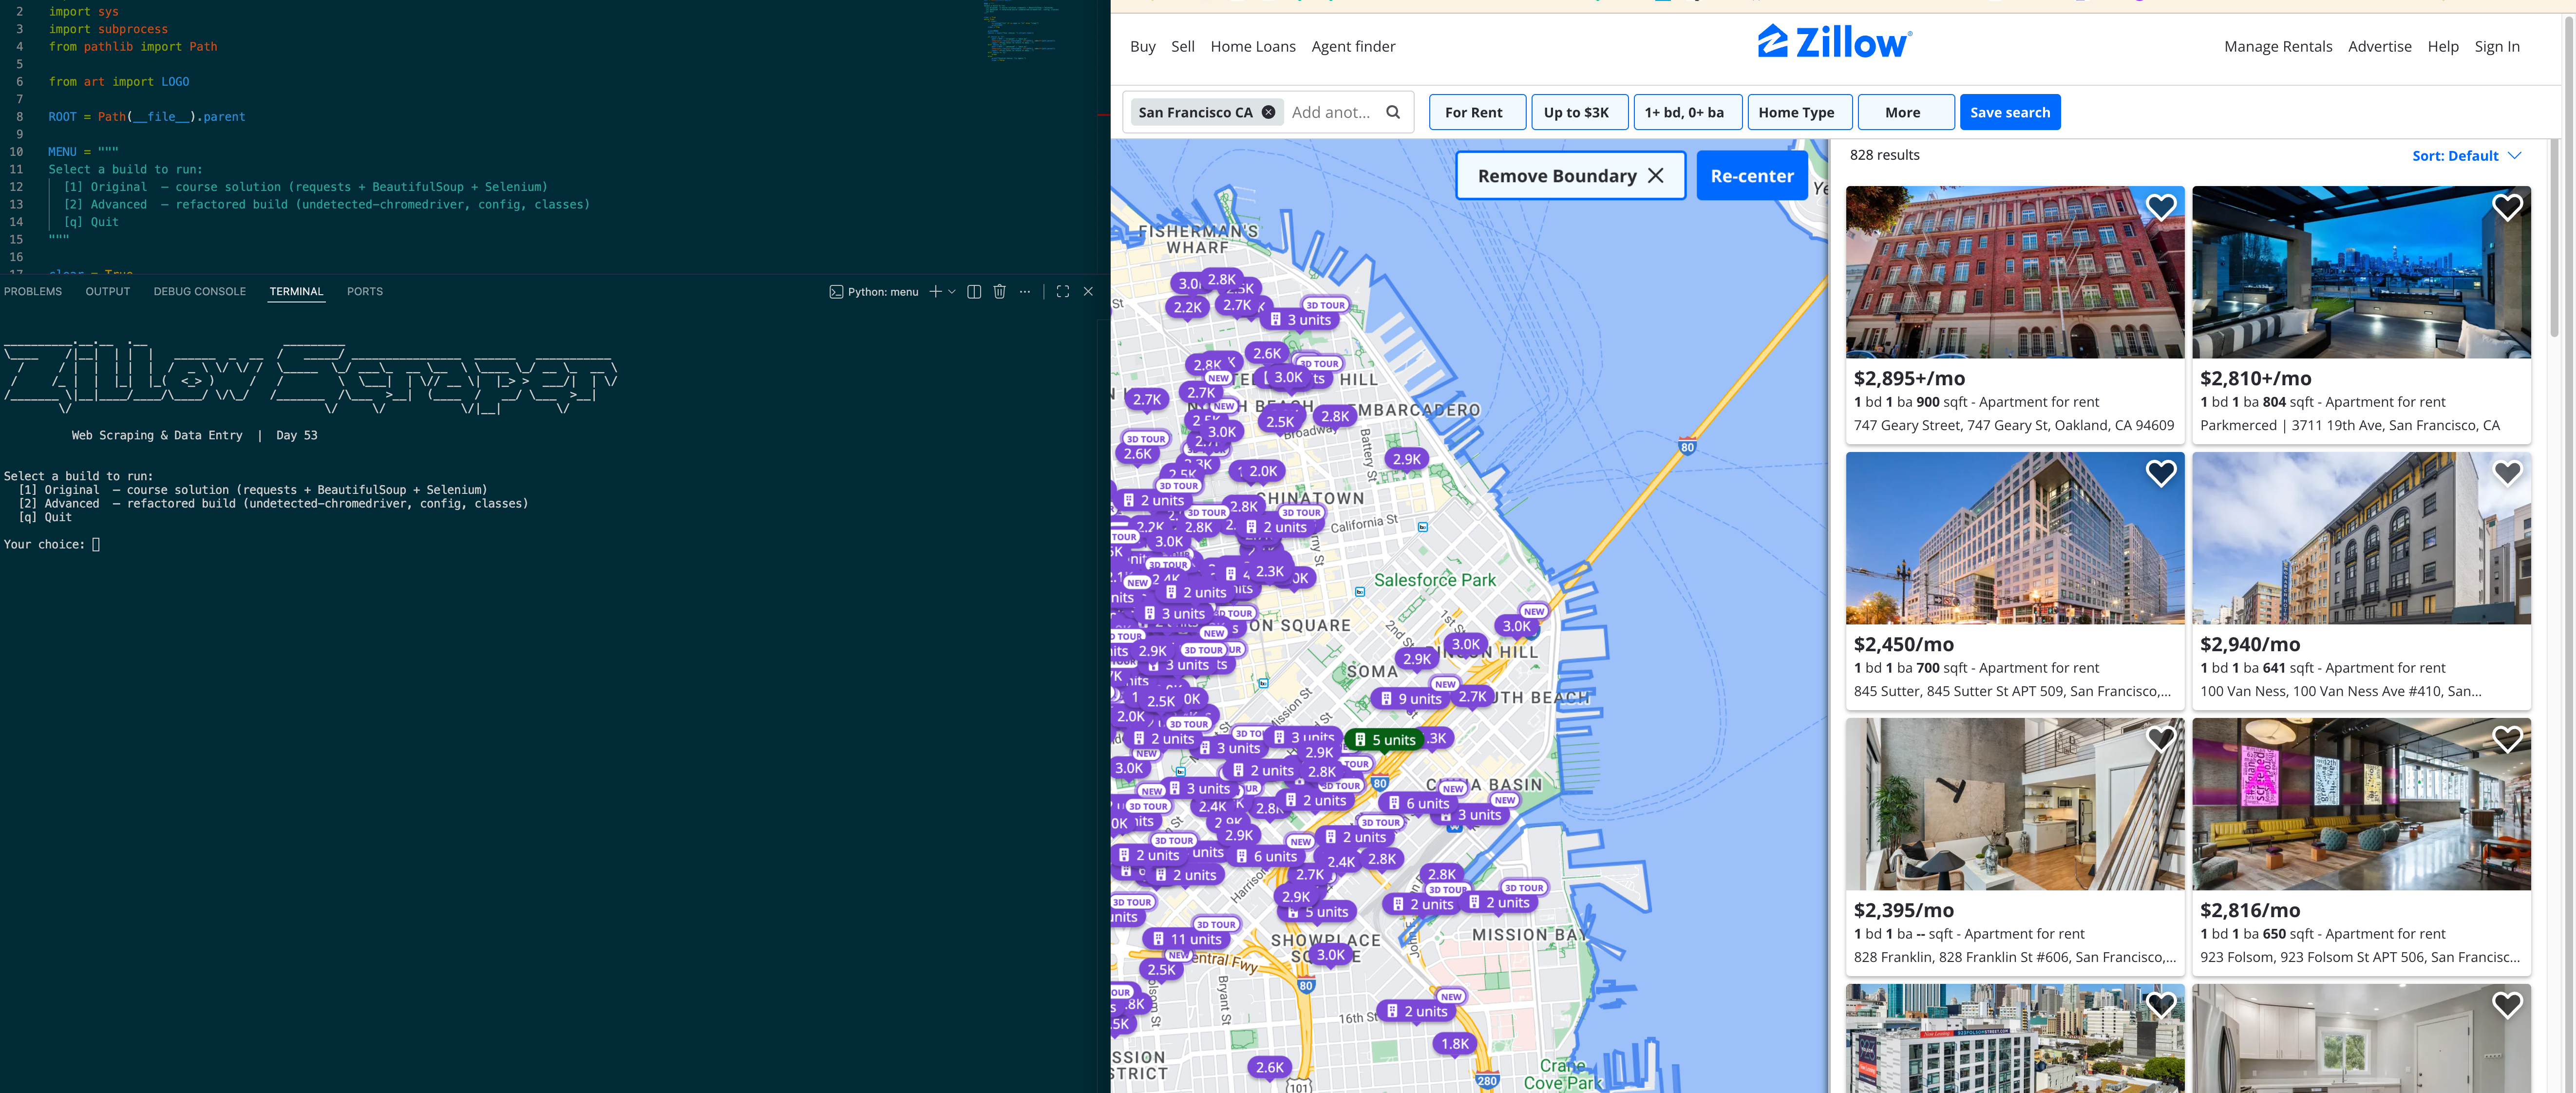Open the Home Type filter
Image resolution: width=2576 pixels, height=1093 pixels.
coord(1799,112)
